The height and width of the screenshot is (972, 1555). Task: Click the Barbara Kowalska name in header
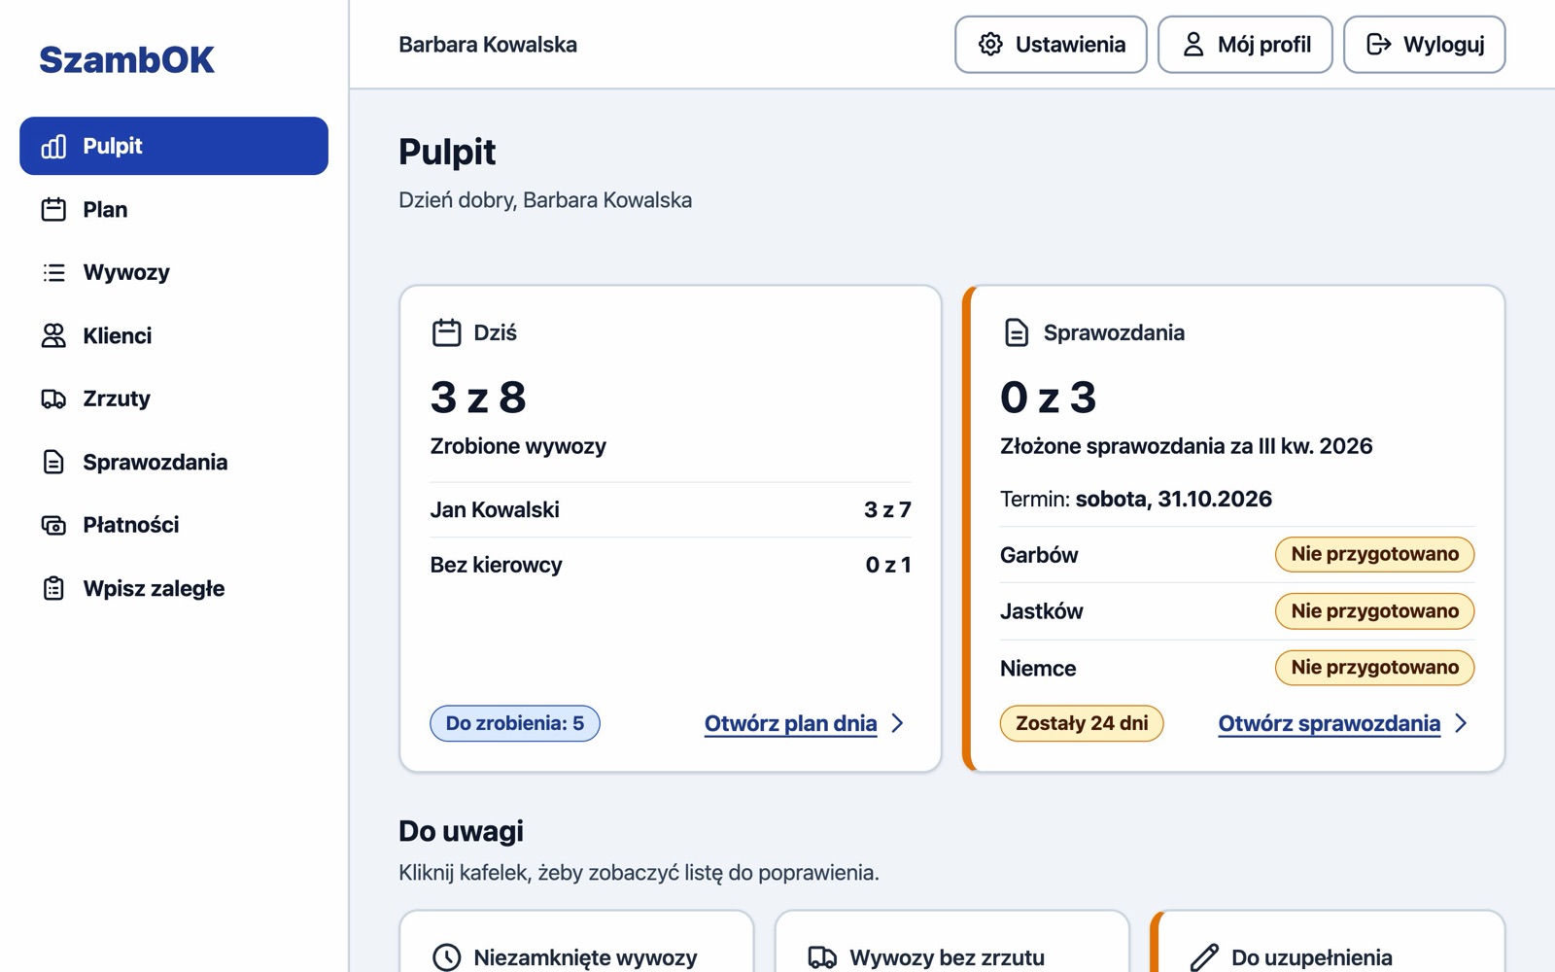pyautogui.click(x=488, y=45)
